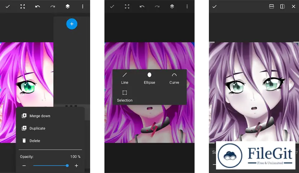299x173 pixels.
Task: Click the desaturated anime image in right screenshot
Action: [254, 92]
